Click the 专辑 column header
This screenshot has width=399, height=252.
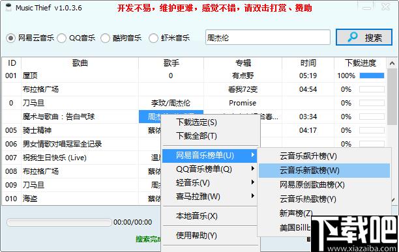[x=243, y=63]
